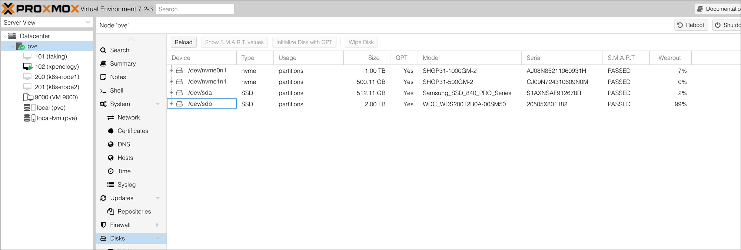Click the Time clock icon

point(110,171)
